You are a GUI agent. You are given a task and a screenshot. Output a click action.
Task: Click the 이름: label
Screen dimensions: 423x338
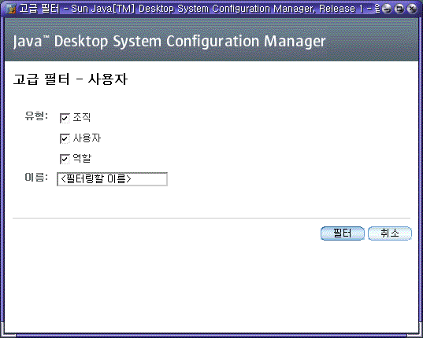pyautogui.click(x=36, y=178)
